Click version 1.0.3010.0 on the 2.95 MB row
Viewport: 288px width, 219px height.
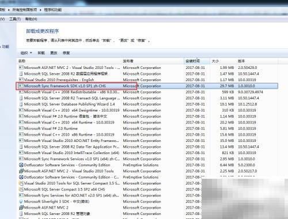pos(247,159)
